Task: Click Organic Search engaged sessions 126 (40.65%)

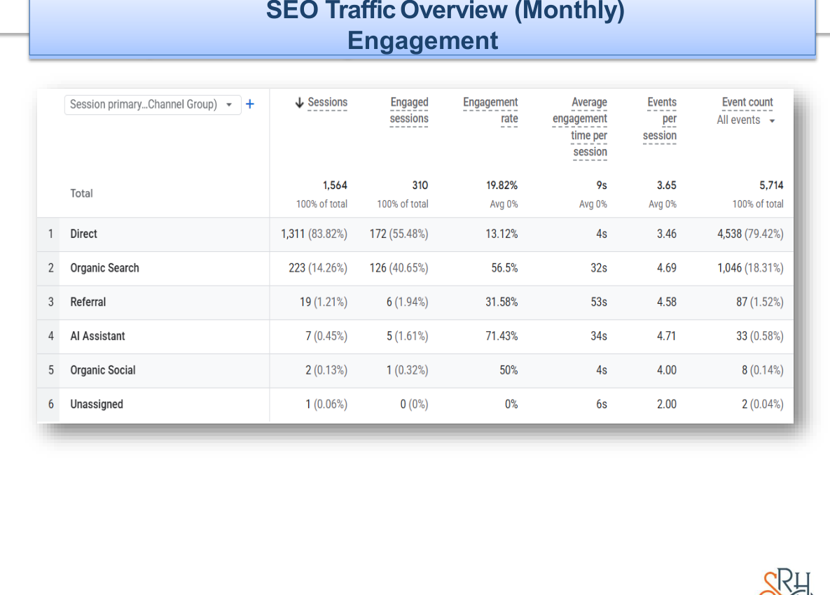Action: (x=399, y=268)
